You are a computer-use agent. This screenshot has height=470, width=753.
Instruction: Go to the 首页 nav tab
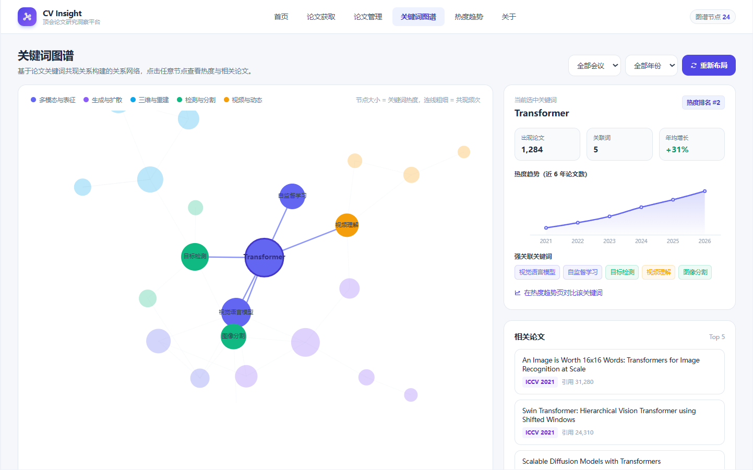[x=281, y=17]
